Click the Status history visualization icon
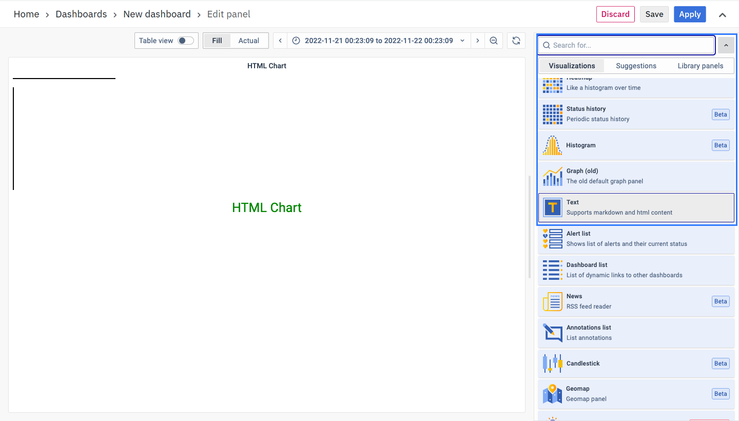 [553, 114]
